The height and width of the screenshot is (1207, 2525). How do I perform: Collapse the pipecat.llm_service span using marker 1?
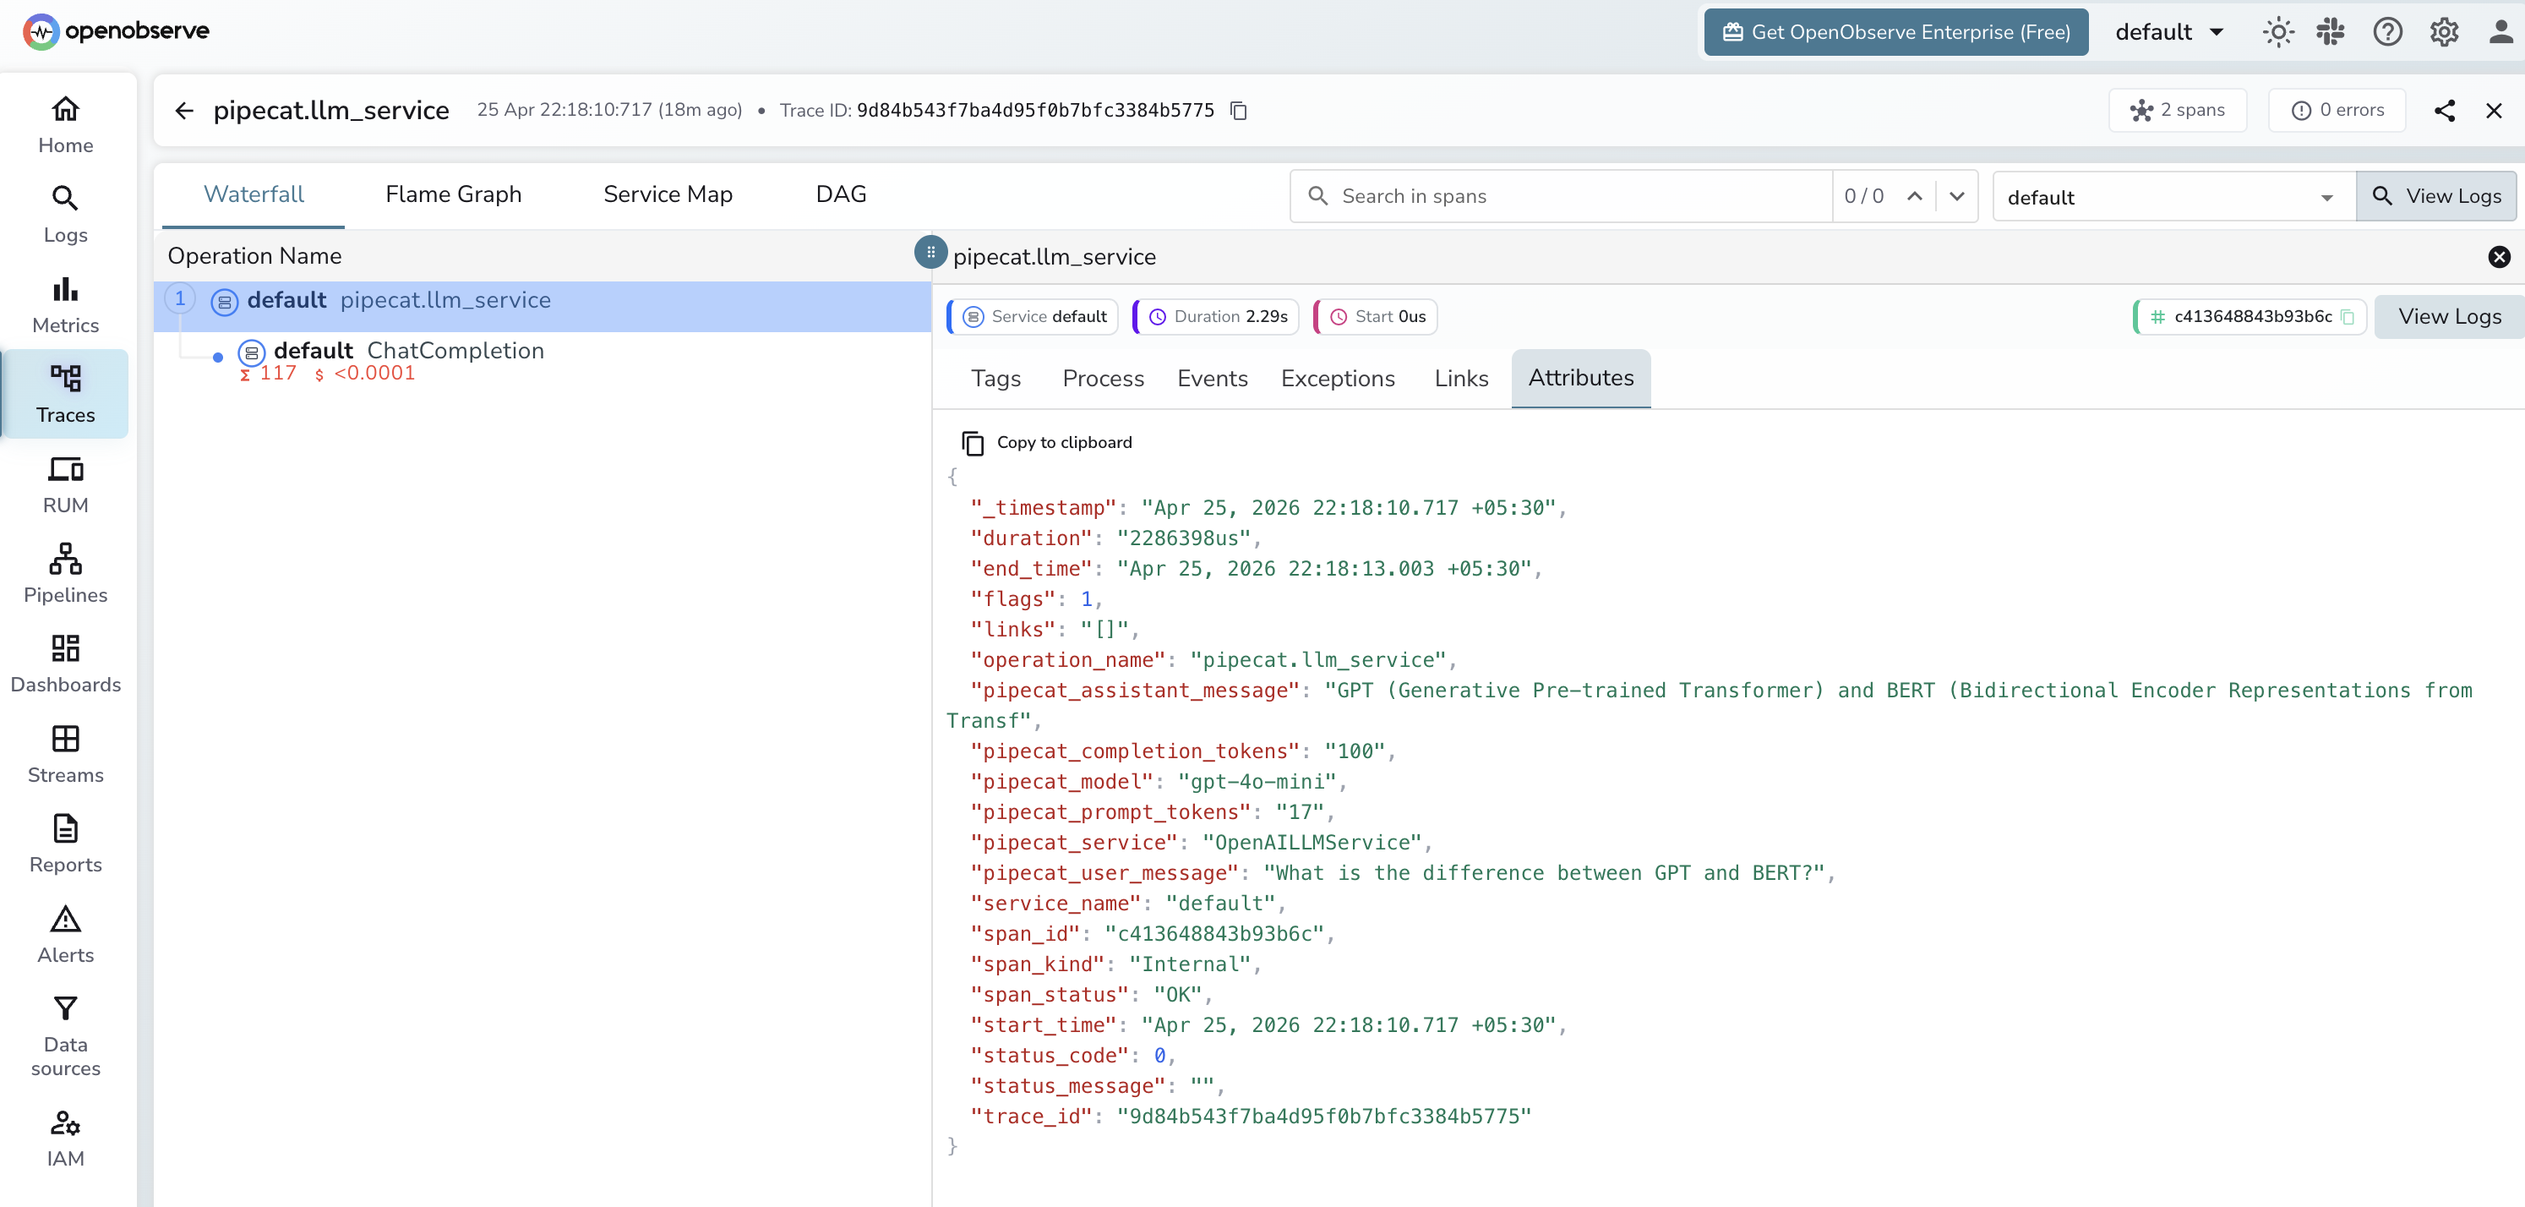(179, 298)
